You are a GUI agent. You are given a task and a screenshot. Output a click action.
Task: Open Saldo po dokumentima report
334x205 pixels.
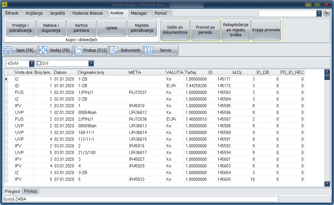(x=175, y=30)
